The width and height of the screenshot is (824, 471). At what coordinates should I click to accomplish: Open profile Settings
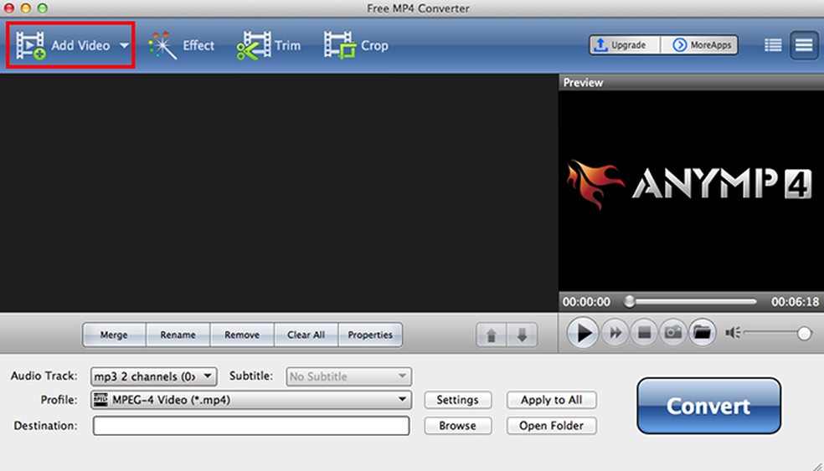[x=458, y=400]
